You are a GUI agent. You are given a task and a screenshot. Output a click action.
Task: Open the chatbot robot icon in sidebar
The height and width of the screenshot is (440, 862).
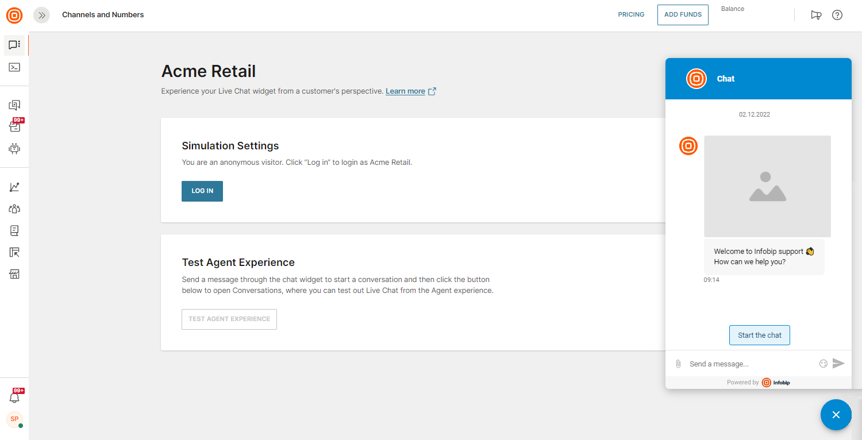pyautogui.click(x=14, y=149)
